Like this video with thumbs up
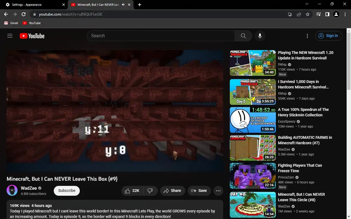This screenshot has width=351, height=219. tap(132, 191)
